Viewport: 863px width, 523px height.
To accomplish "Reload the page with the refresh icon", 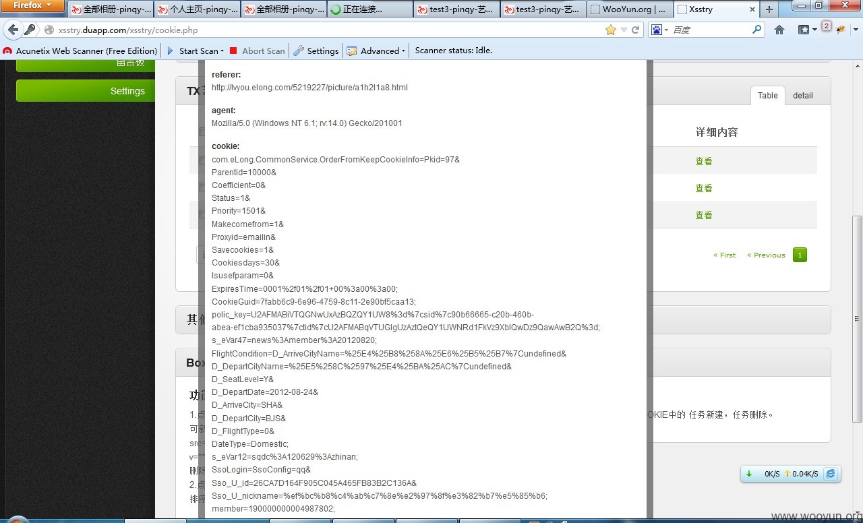I will click(x=635, y=30).
